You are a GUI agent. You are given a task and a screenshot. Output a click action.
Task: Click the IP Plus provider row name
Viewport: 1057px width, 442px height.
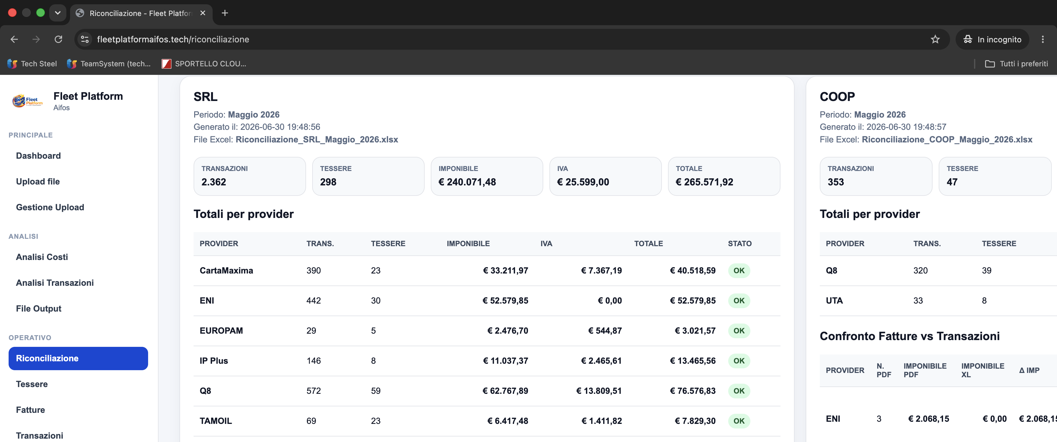click(214, 361)
